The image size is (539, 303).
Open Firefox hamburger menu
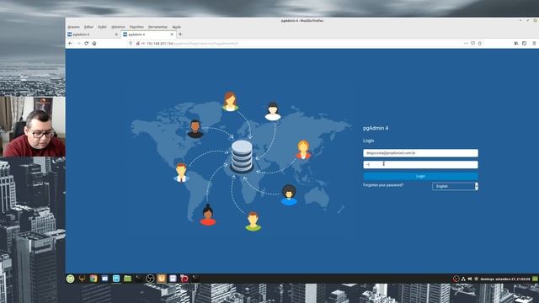(534, 44)
